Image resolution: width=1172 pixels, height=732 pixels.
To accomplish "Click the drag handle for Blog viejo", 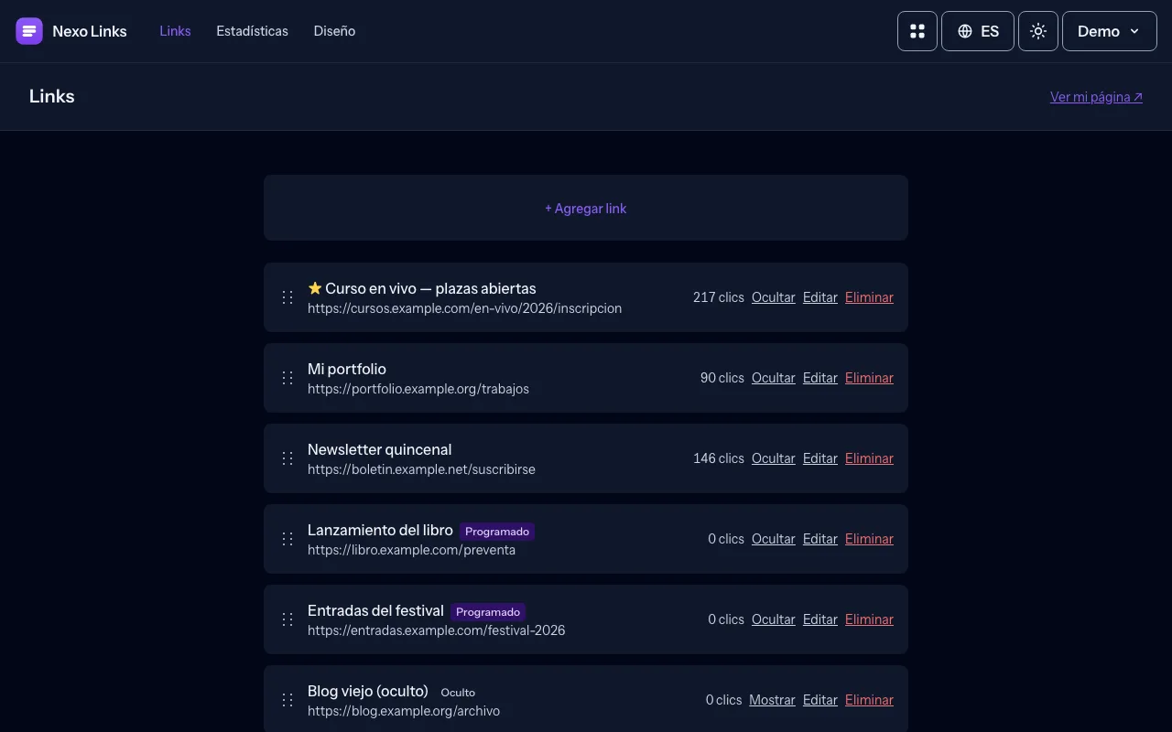I will coord(288,700).
